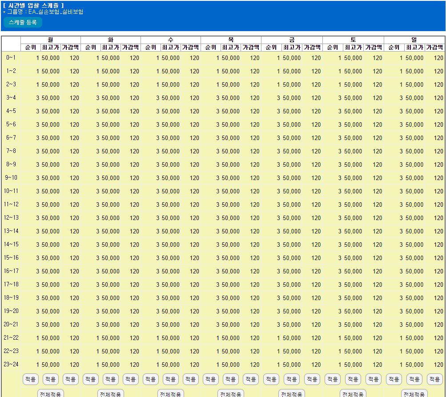The width and height of the screenshot is (446, 397).
Task: Click the 그룹명 EA_실손보험_실비보험 label
Action: [43, 12]
